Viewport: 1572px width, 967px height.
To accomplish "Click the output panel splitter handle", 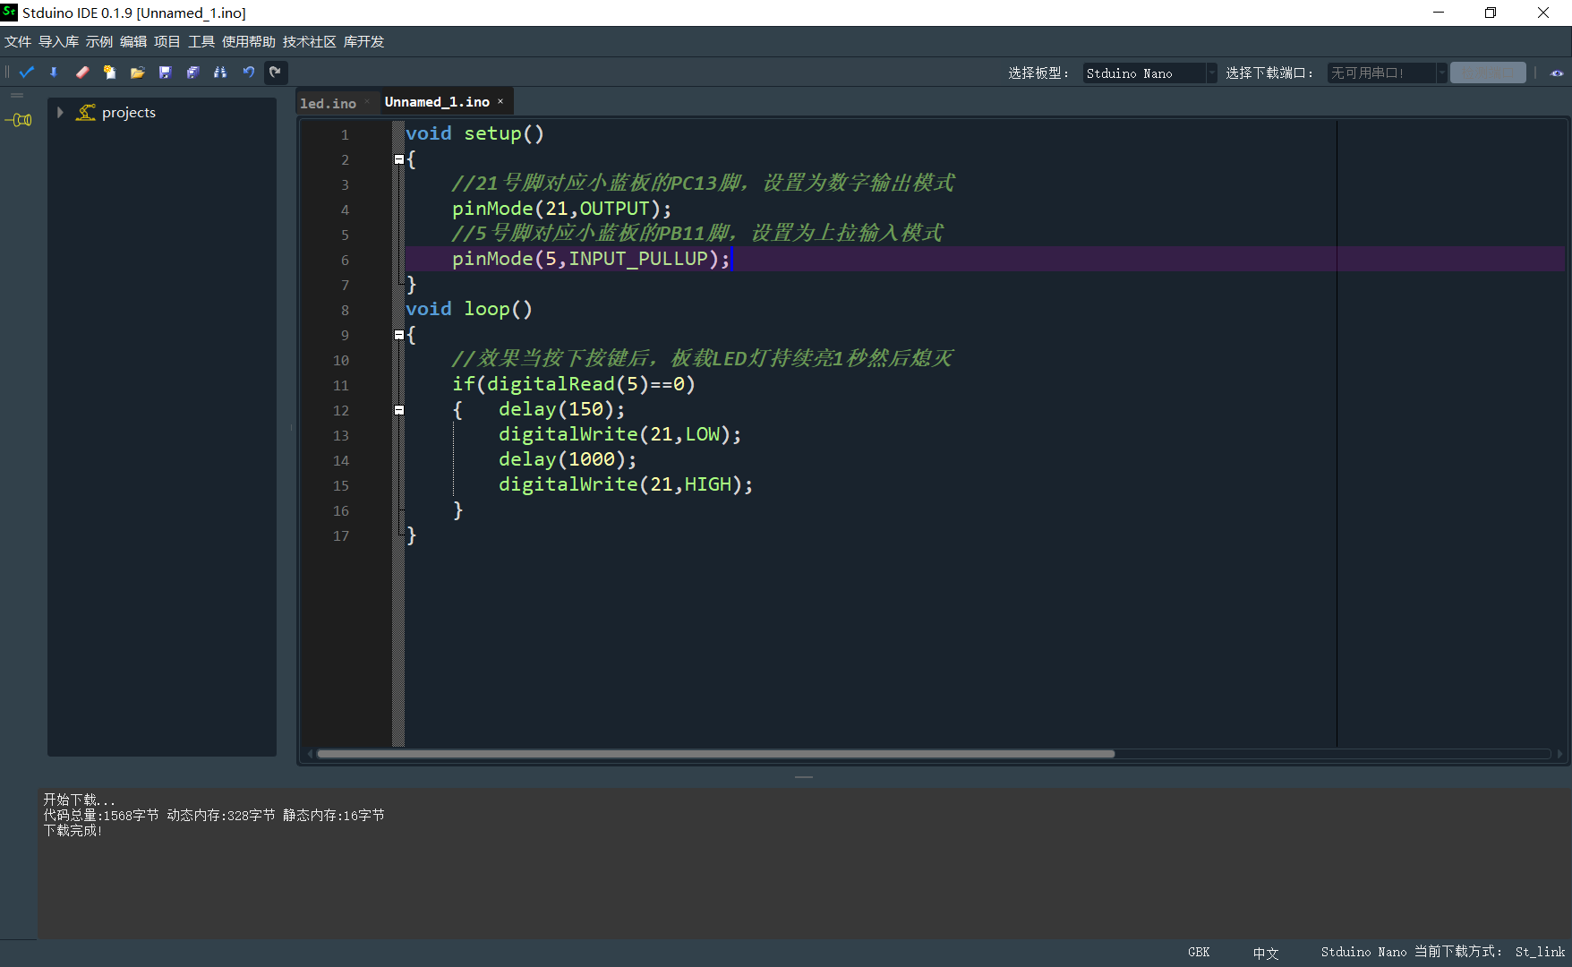I will [x=804, y=777].
